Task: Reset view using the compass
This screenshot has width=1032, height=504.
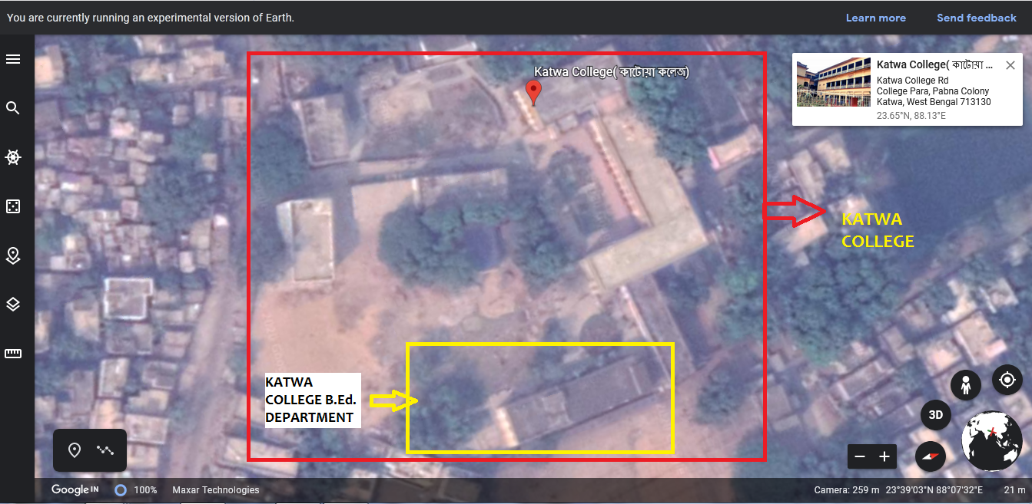Action: [931, 456]
